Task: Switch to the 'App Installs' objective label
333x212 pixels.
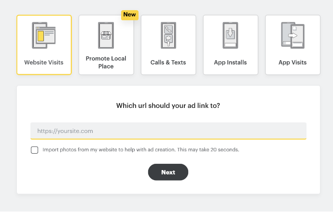Action: click(230, 62)
